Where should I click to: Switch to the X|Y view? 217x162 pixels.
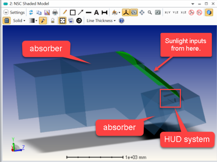[168, 13]
